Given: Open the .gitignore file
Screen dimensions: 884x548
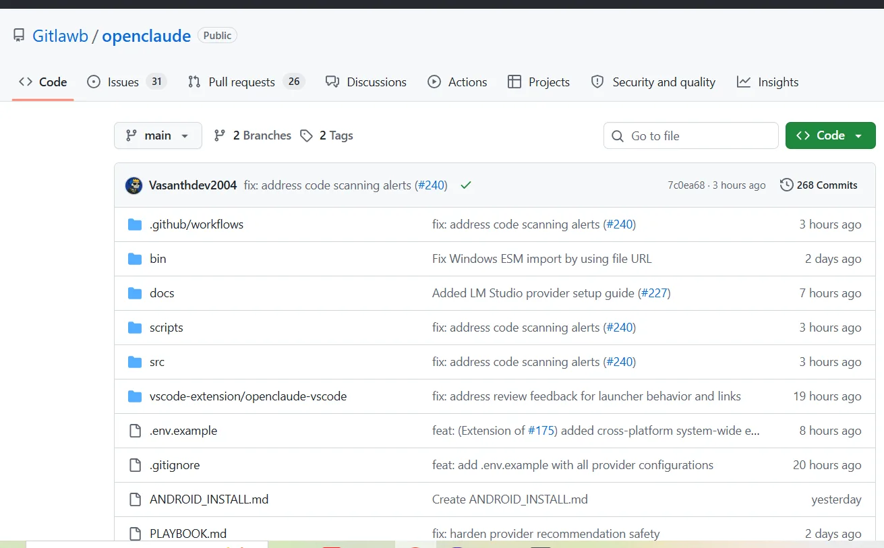Looking at the screenshot, I should 175,465.
